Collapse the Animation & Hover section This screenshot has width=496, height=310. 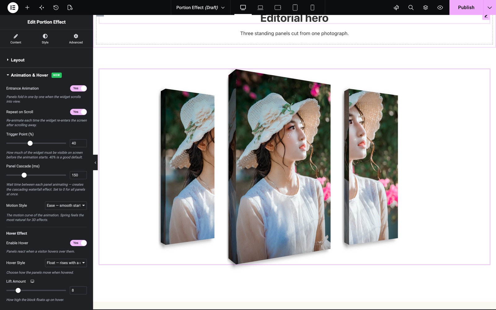click(x=46, y=75)
